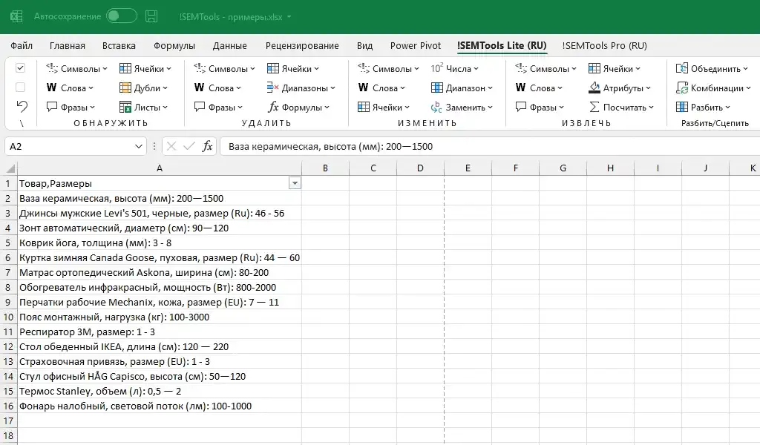760x445 pixels.
Task: Click into the formula bar text
Action: coord(490,146)
